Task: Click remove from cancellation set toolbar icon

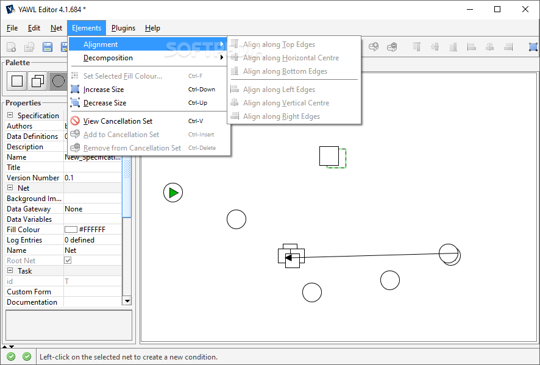Action: (x=392, y=46)
